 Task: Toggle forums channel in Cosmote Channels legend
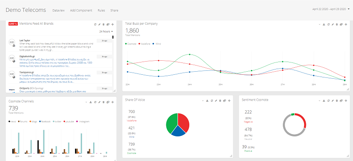[x=23, y=121]
